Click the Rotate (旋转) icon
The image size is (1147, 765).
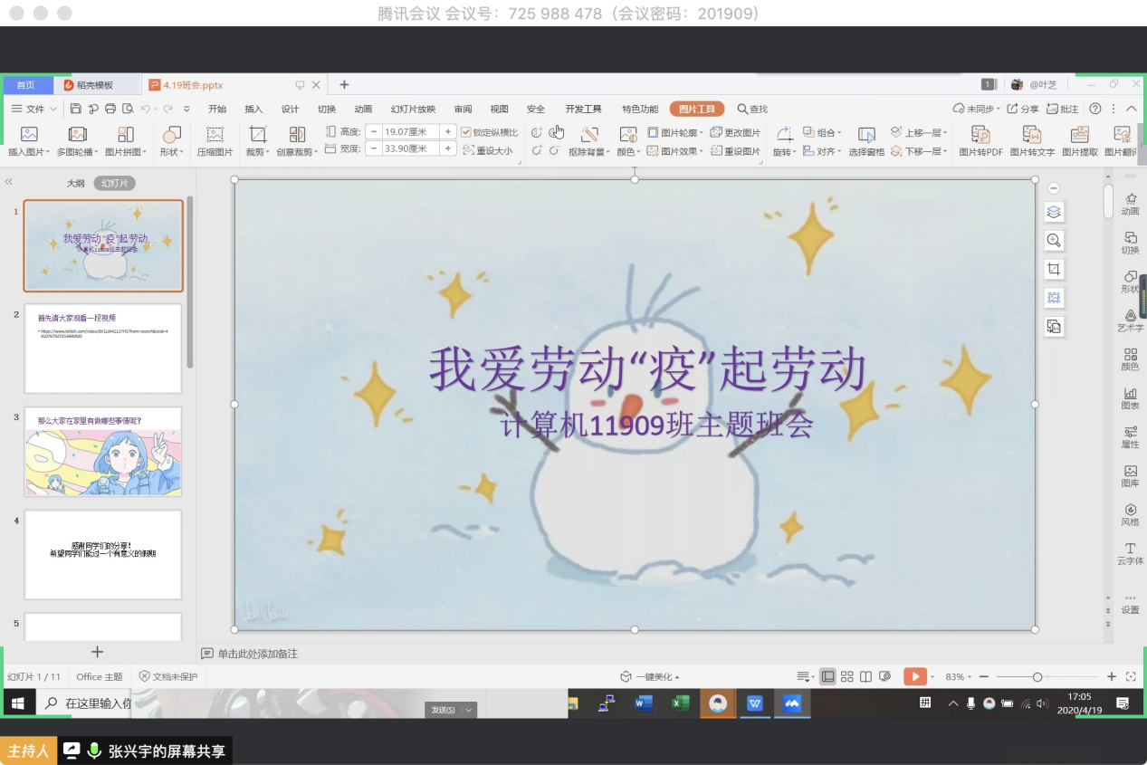[783, 135]
